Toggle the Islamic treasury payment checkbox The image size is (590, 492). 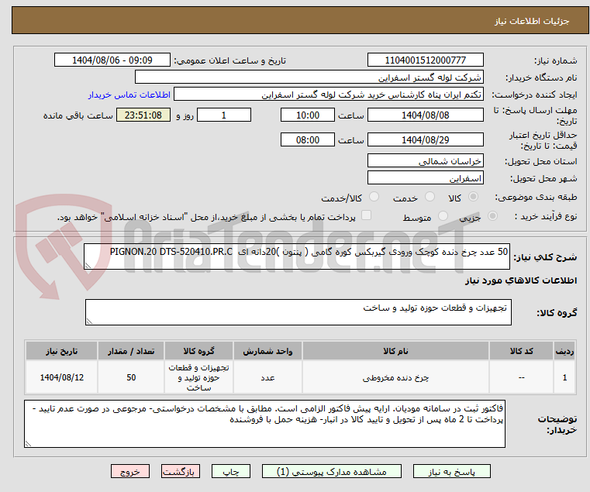[366, 215]
